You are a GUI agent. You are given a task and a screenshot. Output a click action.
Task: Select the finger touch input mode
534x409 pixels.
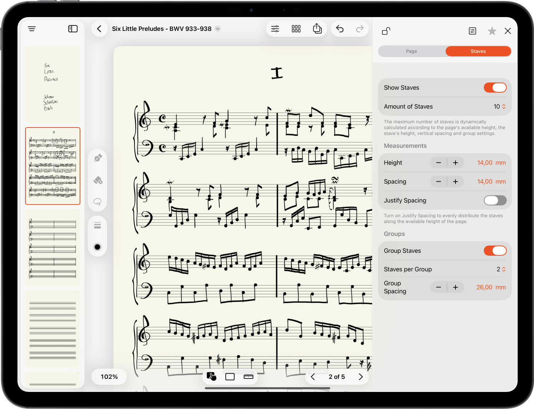tap(212, 377)
